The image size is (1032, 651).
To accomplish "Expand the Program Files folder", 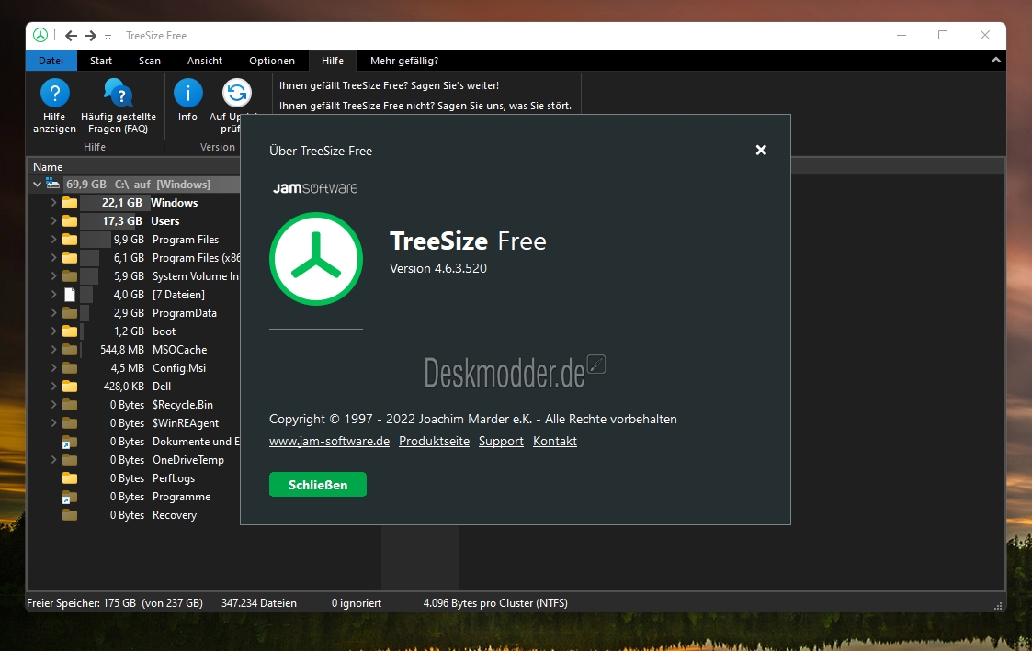I will [53, 240].
